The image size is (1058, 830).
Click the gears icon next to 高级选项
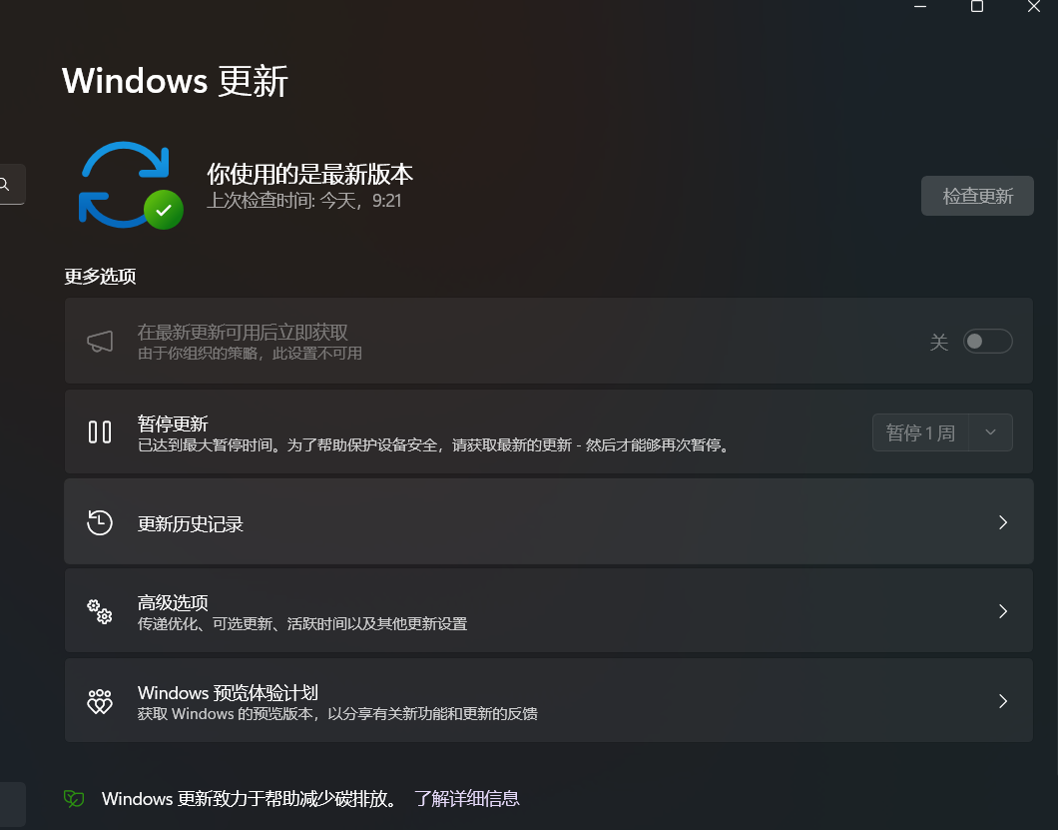(100, 611)
